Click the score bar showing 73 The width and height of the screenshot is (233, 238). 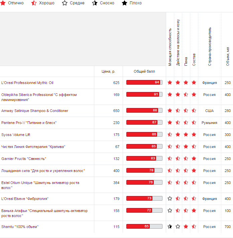tap(144, 198)
